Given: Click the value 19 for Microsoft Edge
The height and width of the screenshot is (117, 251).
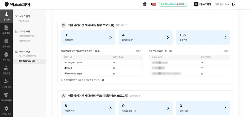Looking at the screenshot, I should coord(114,73).
